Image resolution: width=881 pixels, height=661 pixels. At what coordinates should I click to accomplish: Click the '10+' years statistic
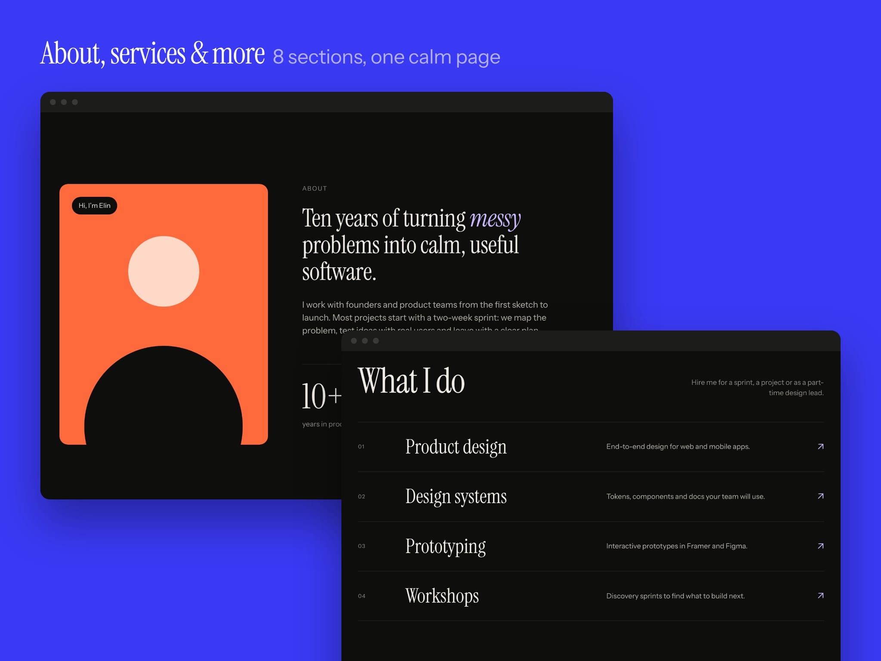[x=321, y=396]
